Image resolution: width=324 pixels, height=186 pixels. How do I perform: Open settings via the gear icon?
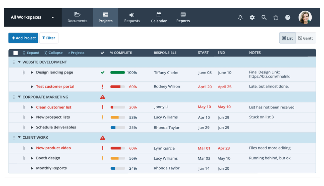click(x=252, y=18)
